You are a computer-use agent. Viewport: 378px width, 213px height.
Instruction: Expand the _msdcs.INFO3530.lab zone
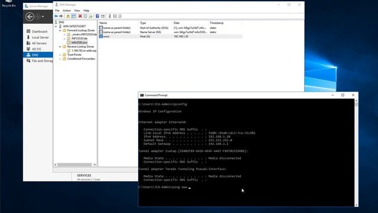click(x=64, y=34)
